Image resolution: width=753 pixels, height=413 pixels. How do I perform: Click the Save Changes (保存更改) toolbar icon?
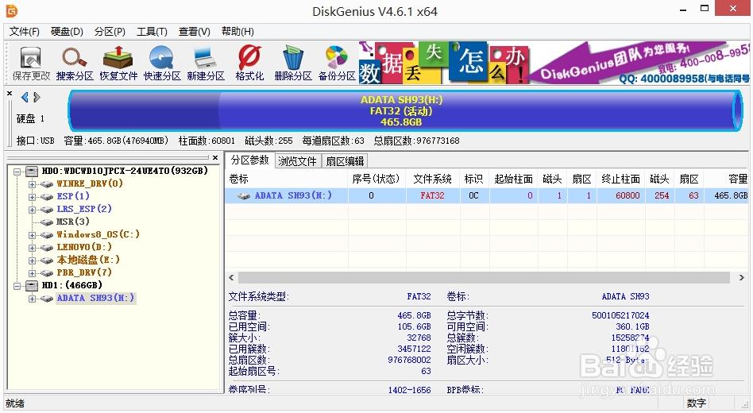click(x=31, y=64)
